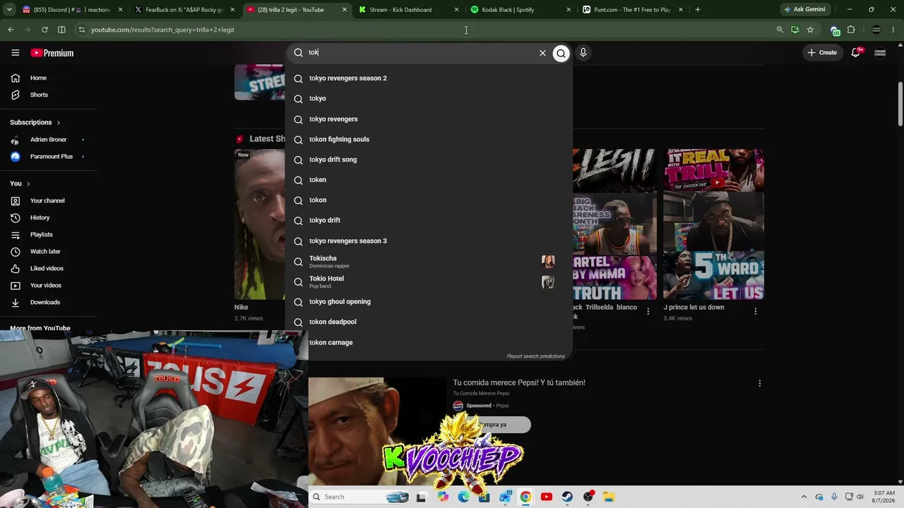Screen dimensions: 904x508
Task: Click Report search predictions link
Action: point(535,356)
